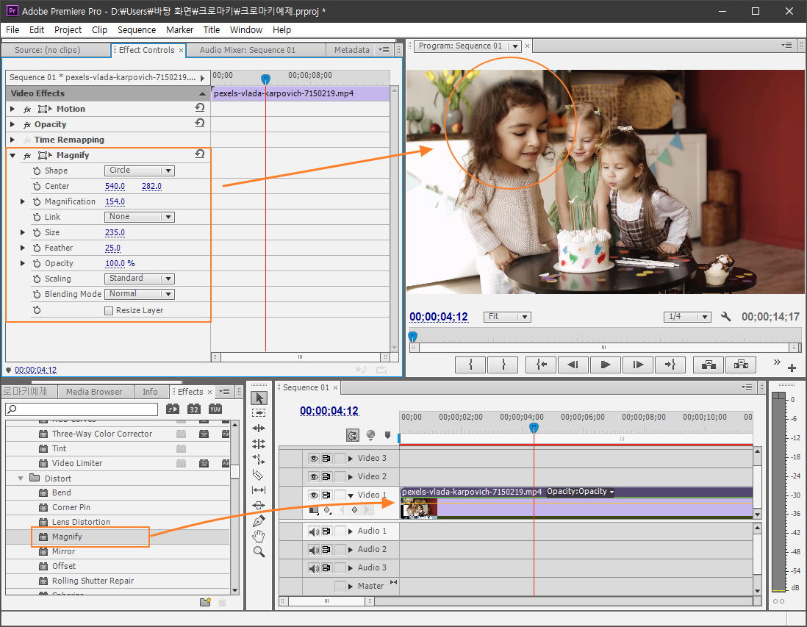Select the Ripple Edit tool

point(259,429)
